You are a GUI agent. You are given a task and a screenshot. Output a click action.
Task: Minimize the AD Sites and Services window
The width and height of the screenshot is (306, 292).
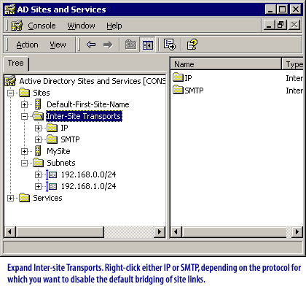click(x=270, y=9)
